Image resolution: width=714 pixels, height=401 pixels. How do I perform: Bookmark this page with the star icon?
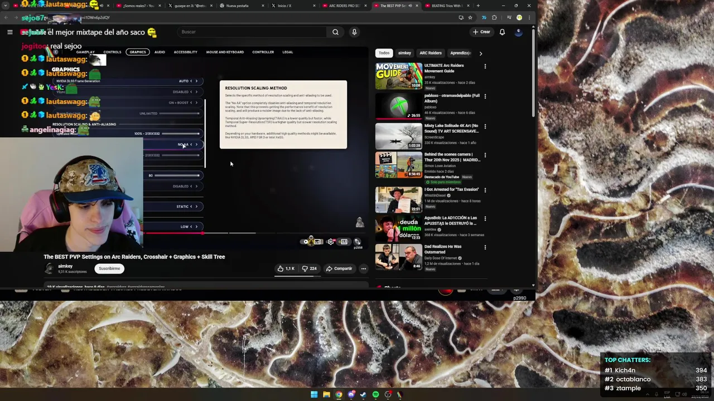click(470, 17)
